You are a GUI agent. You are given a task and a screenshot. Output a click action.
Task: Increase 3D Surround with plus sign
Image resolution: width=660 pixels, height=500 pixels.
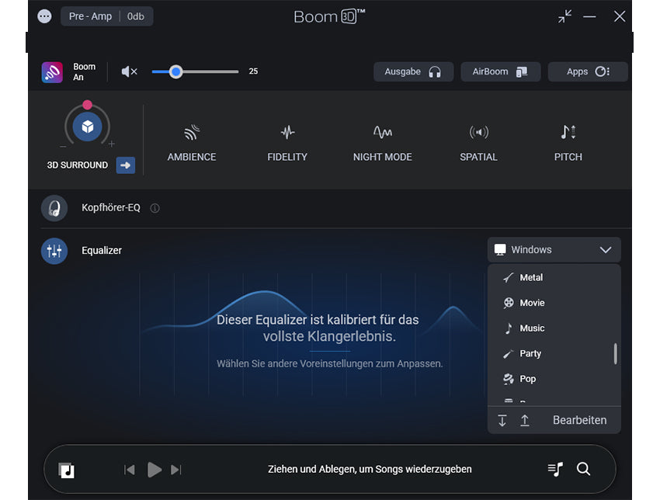pyautogui.click(x=112, y=144)
